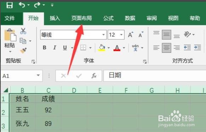
Task: Open the font color dropdown arrow
Action: (x=124, y=48)
